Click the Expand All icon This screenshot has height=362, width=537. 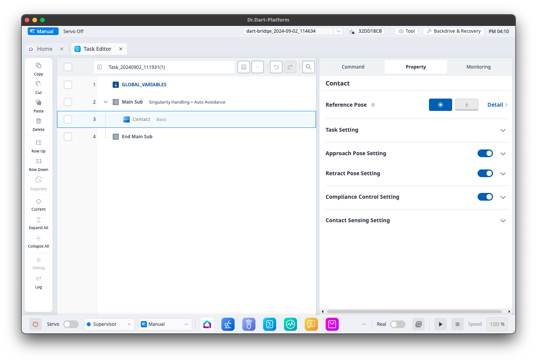tap(39, 220)
